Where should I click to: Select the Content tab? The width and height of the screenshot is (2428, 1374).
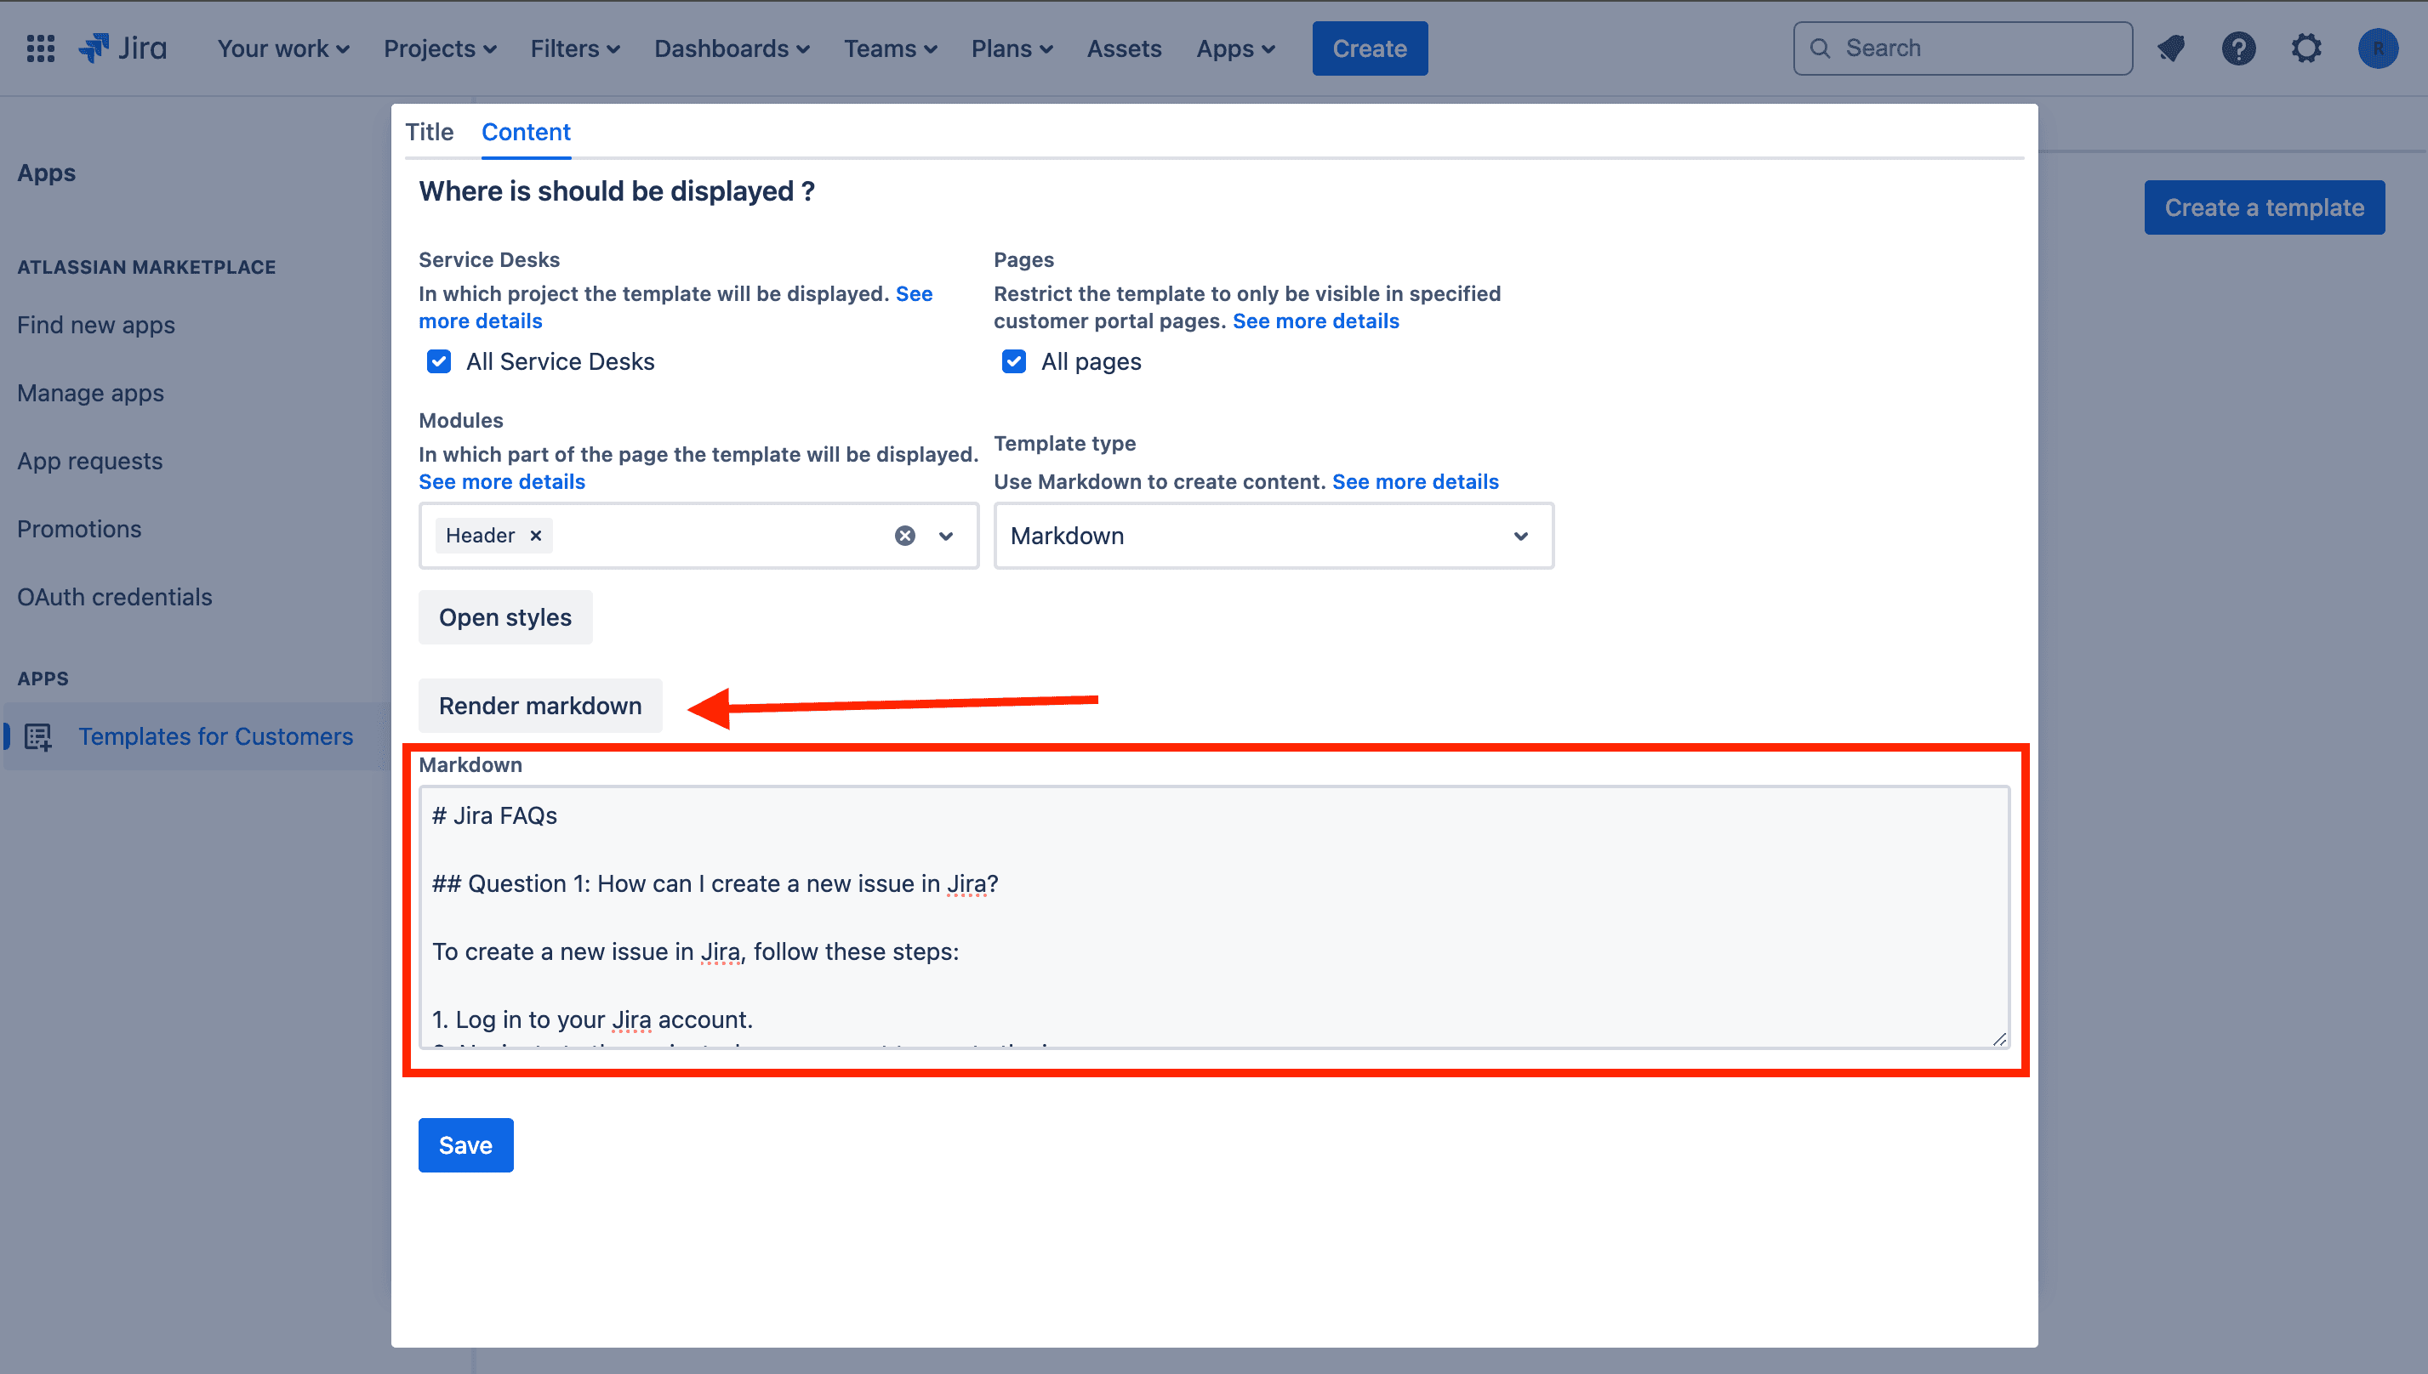coord(526,131)
